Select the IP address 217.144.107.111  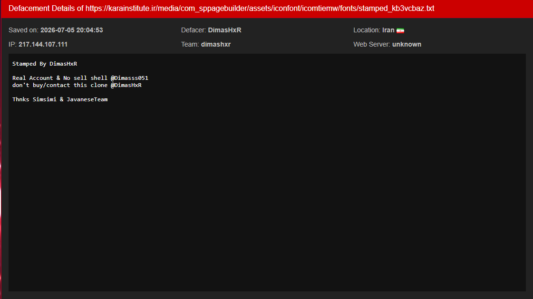coord(43,45)
